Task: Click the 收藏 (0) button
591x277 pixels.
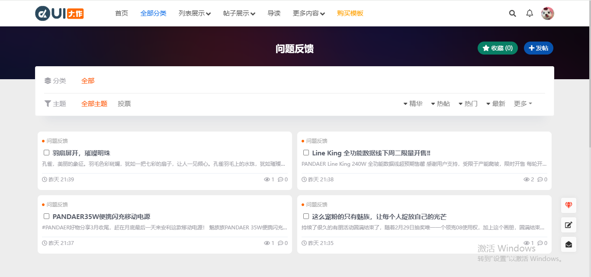Action: click(498, 48)
